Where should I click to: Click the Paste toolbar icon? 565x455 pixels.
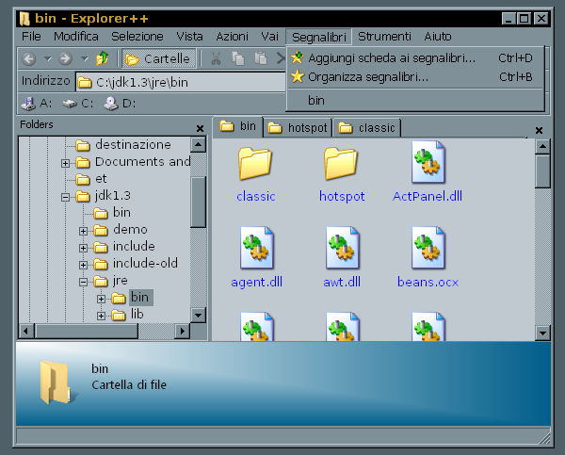pyautogui.click(x=260, y=58)
